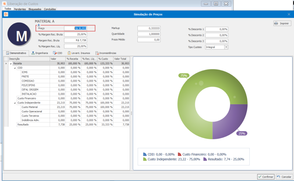Collapse the Custo Independente tree node
This screenshot has width=294, height=181.
pyautogui.click(x=15, y=103)
